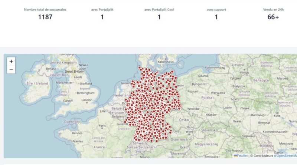Click the 'avec PortaSplit' statistic

click(102, 14)
